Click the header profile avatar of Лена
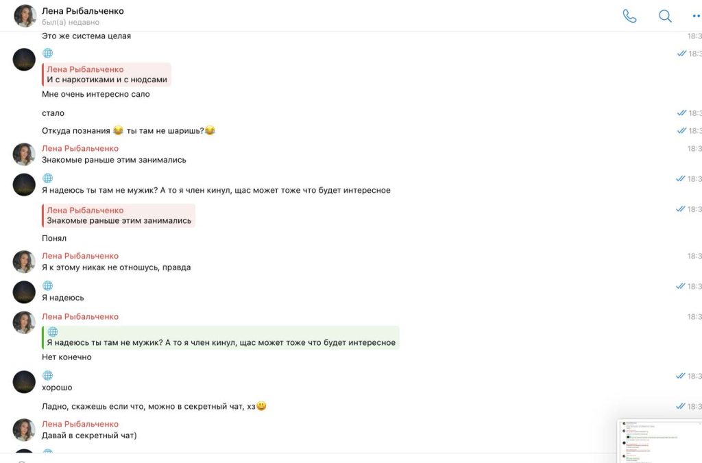 25,16
